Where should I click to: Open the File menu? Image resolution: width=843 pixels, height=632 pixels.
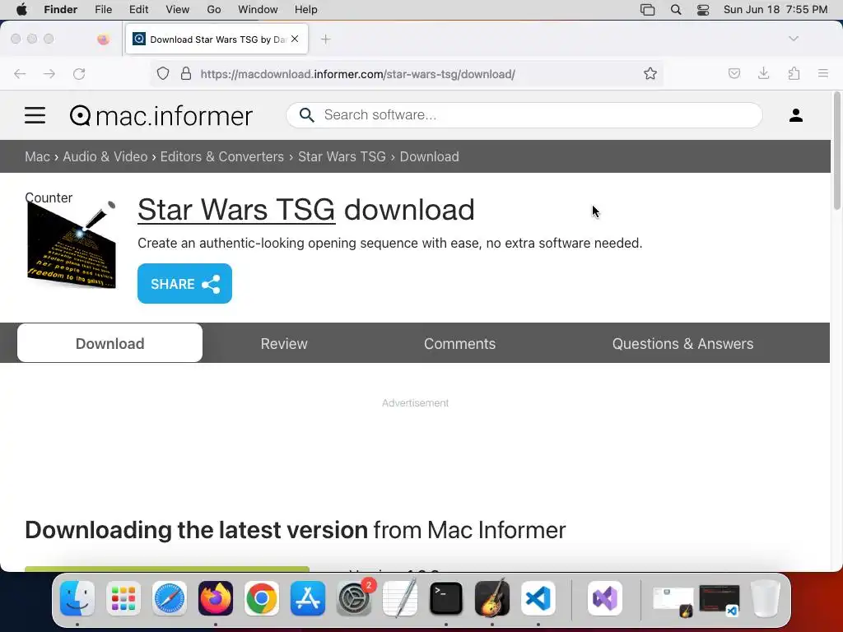[x=103, y=10]
